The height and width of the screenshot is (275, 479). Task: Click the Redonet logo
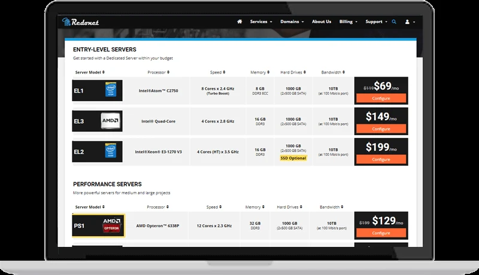[x=80, y=22]
